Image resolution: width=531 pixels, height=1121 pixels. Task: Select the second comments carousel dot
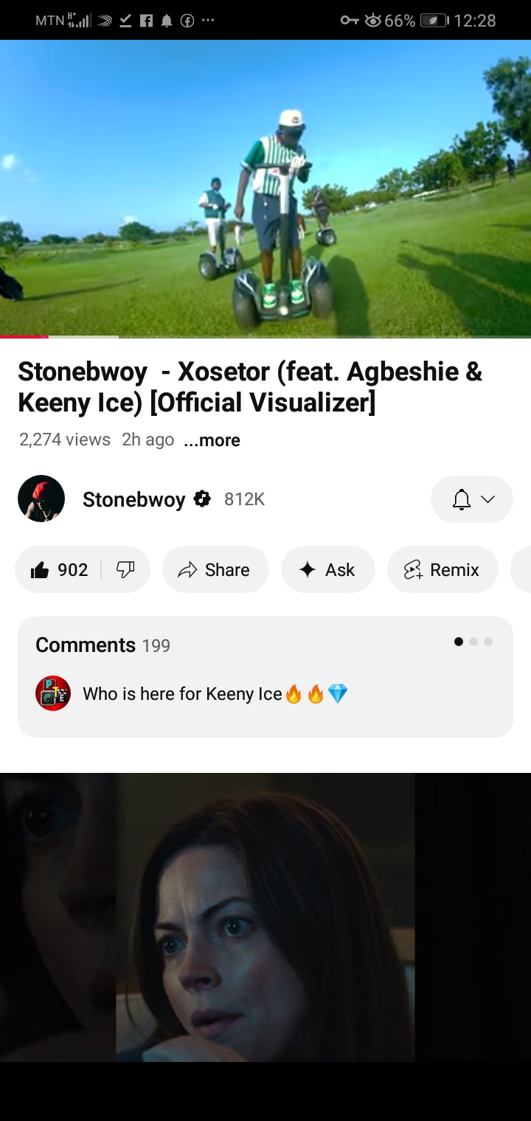click(x=473, y=642)
